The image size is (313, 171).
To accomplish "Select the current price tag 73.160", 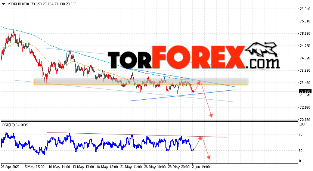I will (305, 91).
